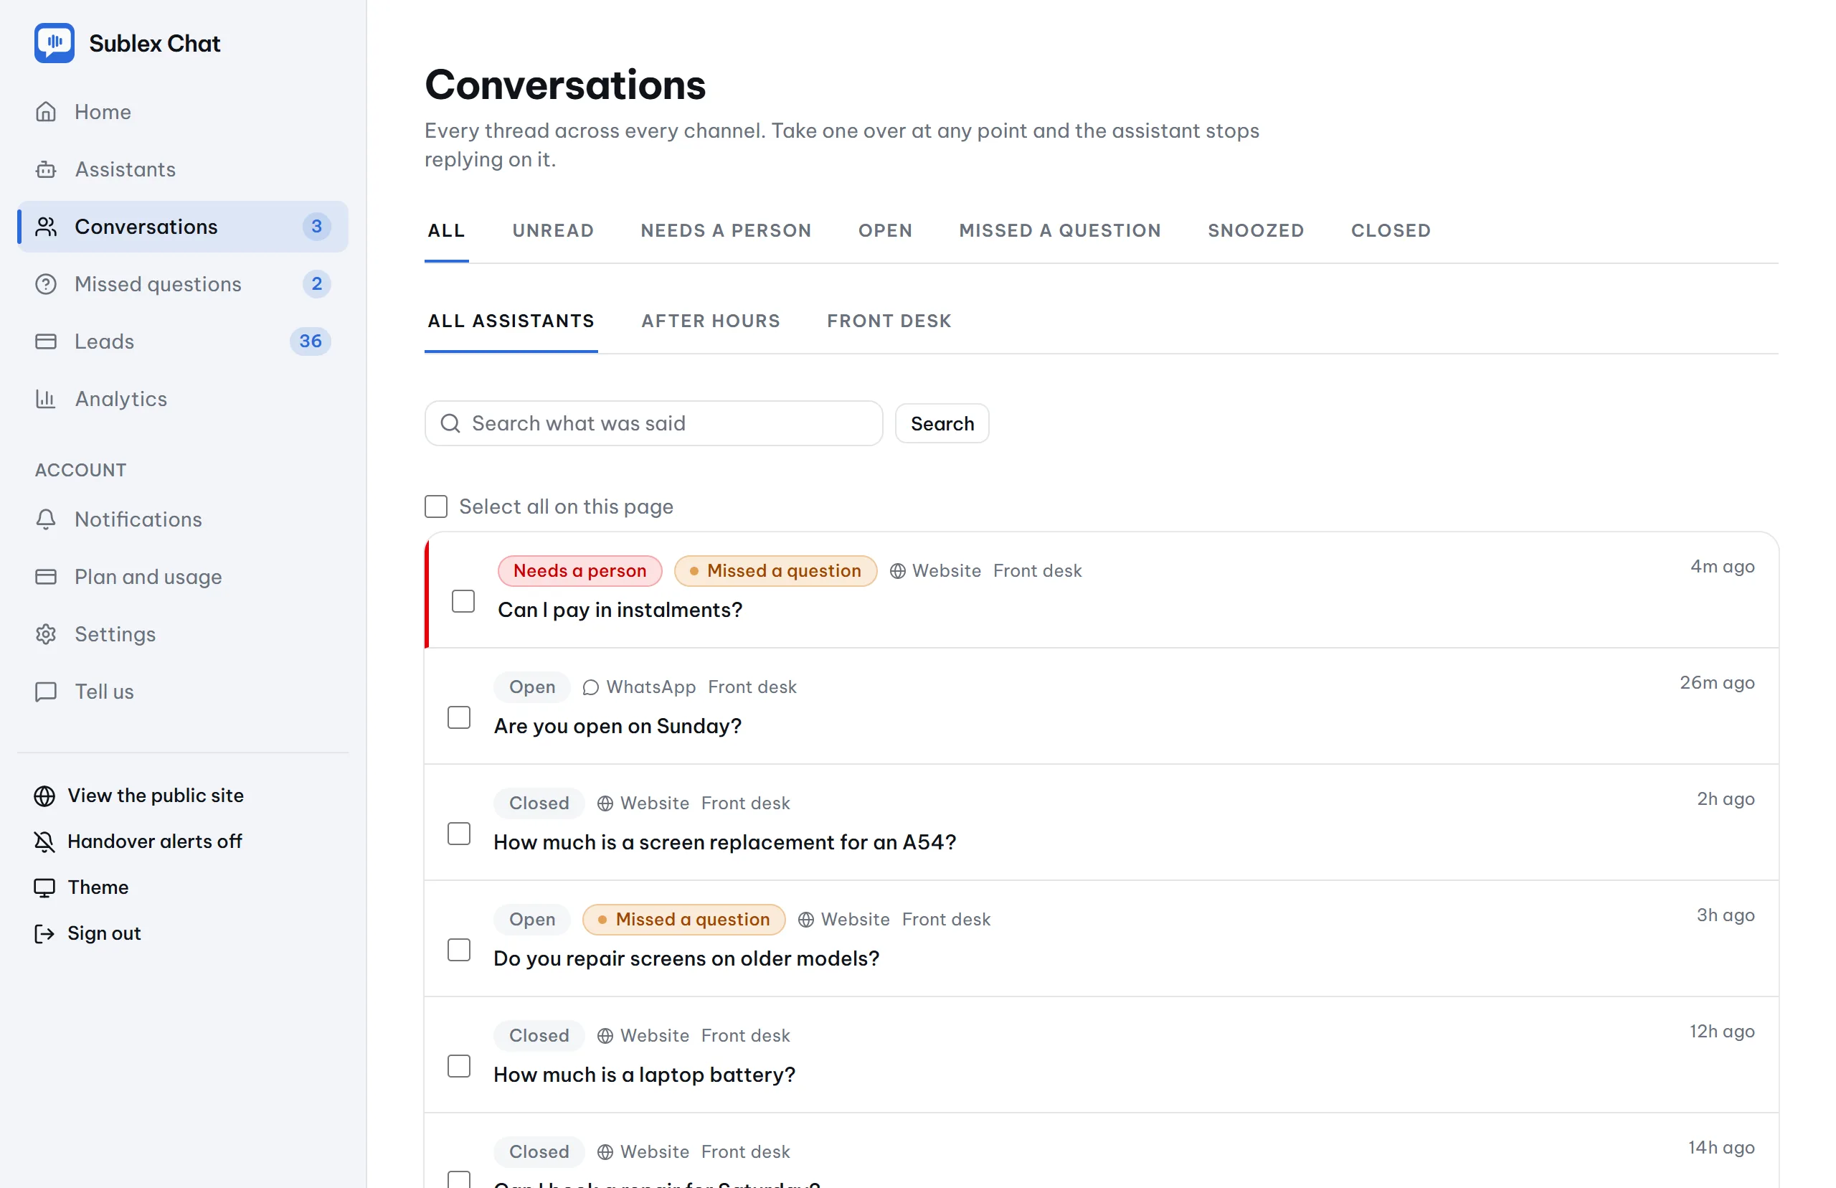The height and width of the screenshot is (1188, 1836).
Task: Click the globe icon by View the public site
Action: click(44, 796)
